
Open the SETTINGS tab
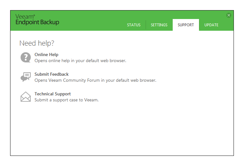pyautogui.click(x=159, y=25)
